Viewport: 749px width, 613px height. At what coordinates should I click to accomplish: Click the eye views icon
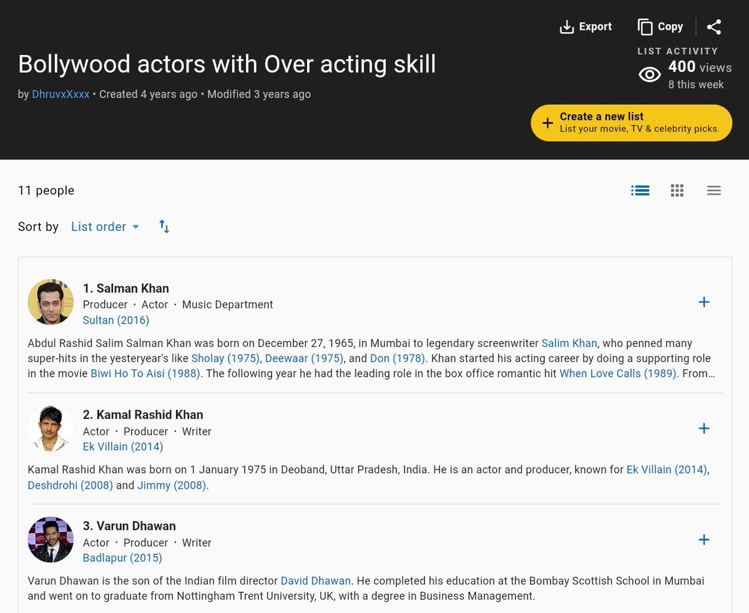coord(650,75)
